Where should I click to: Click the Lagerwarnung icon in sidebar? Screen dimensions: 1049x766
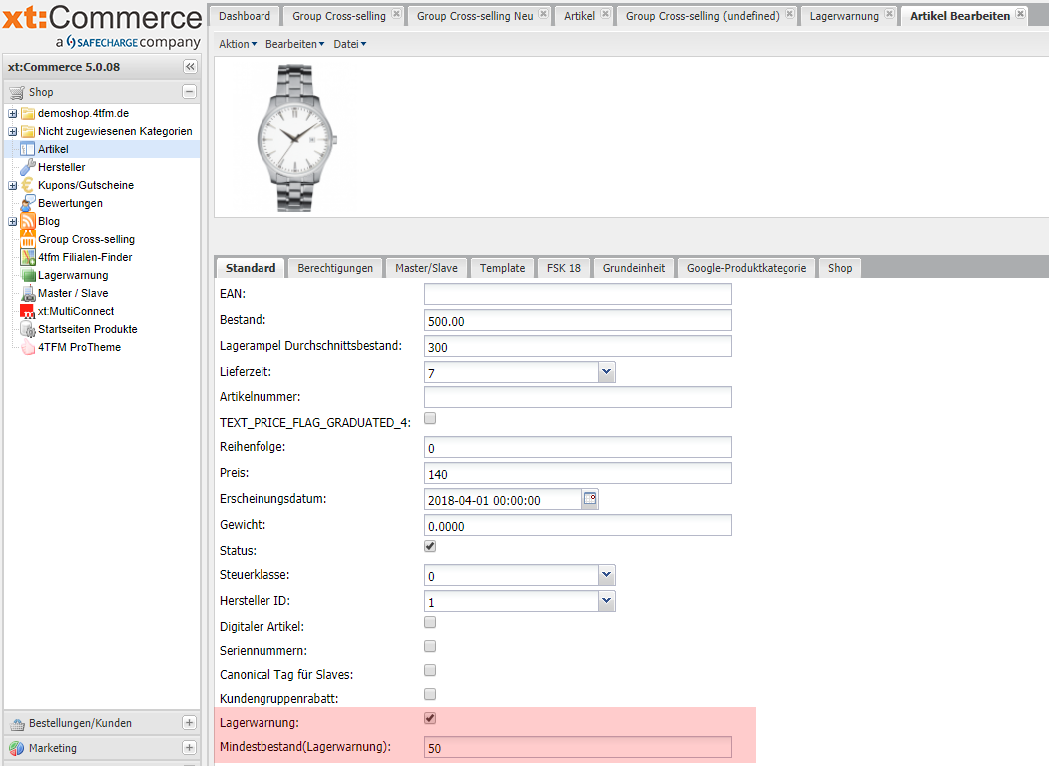coord(28,275)
